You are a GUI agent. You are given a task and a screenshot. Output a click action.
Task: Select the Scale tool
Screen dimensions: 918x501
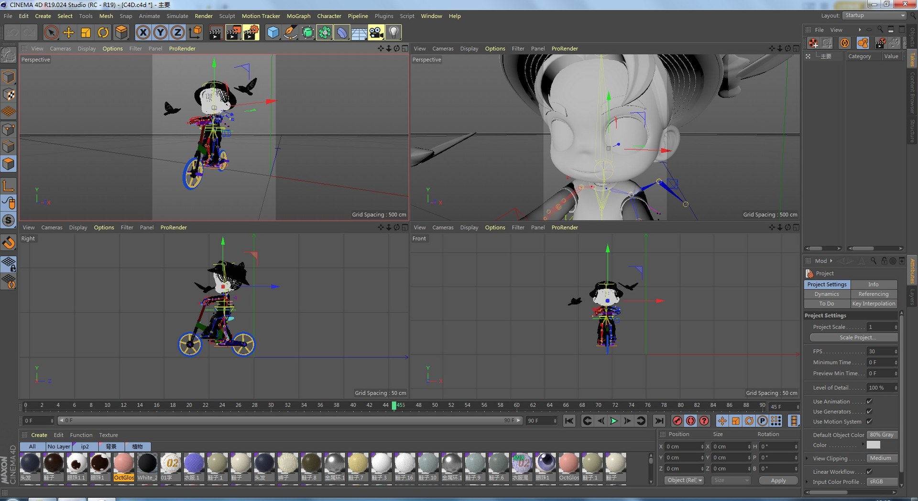pyautogui.click(x=86, y=33)
